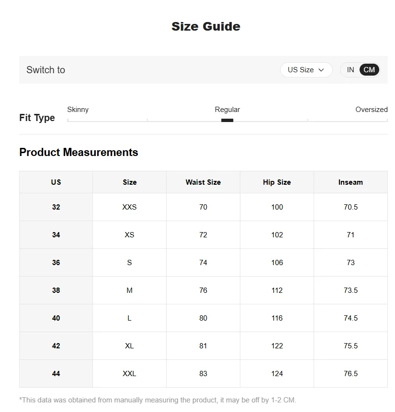Click the Switch to label
The image size is (395, 412).
45,70
